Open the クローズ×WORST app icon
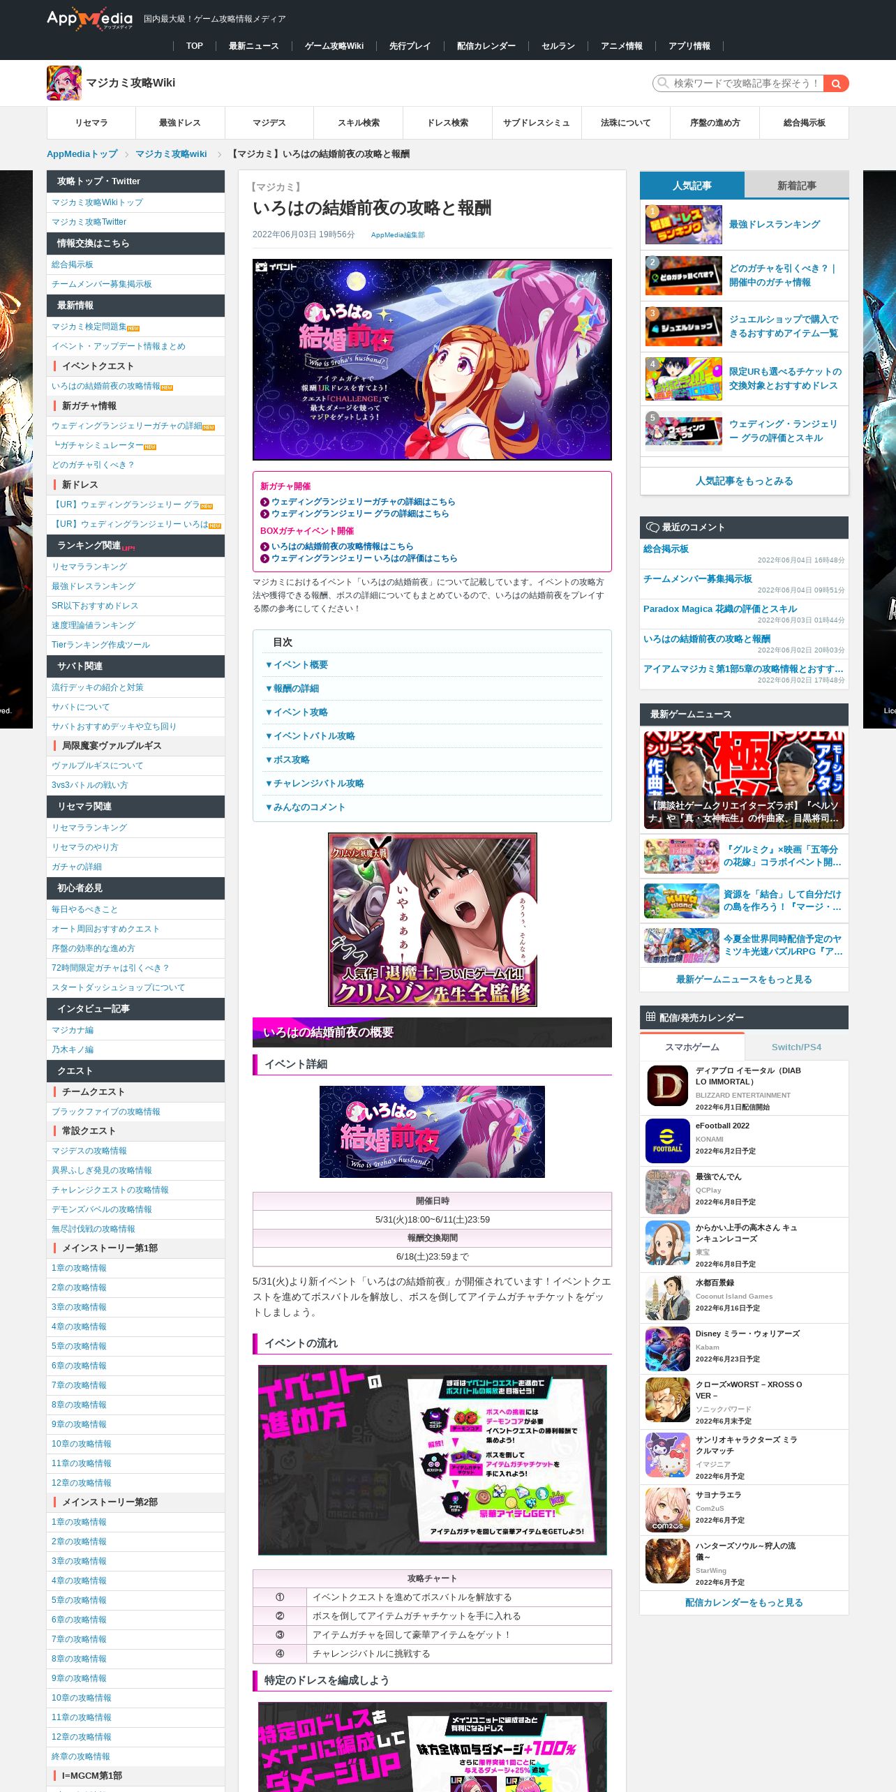The image size is (896, 1792). (667, 1400)
